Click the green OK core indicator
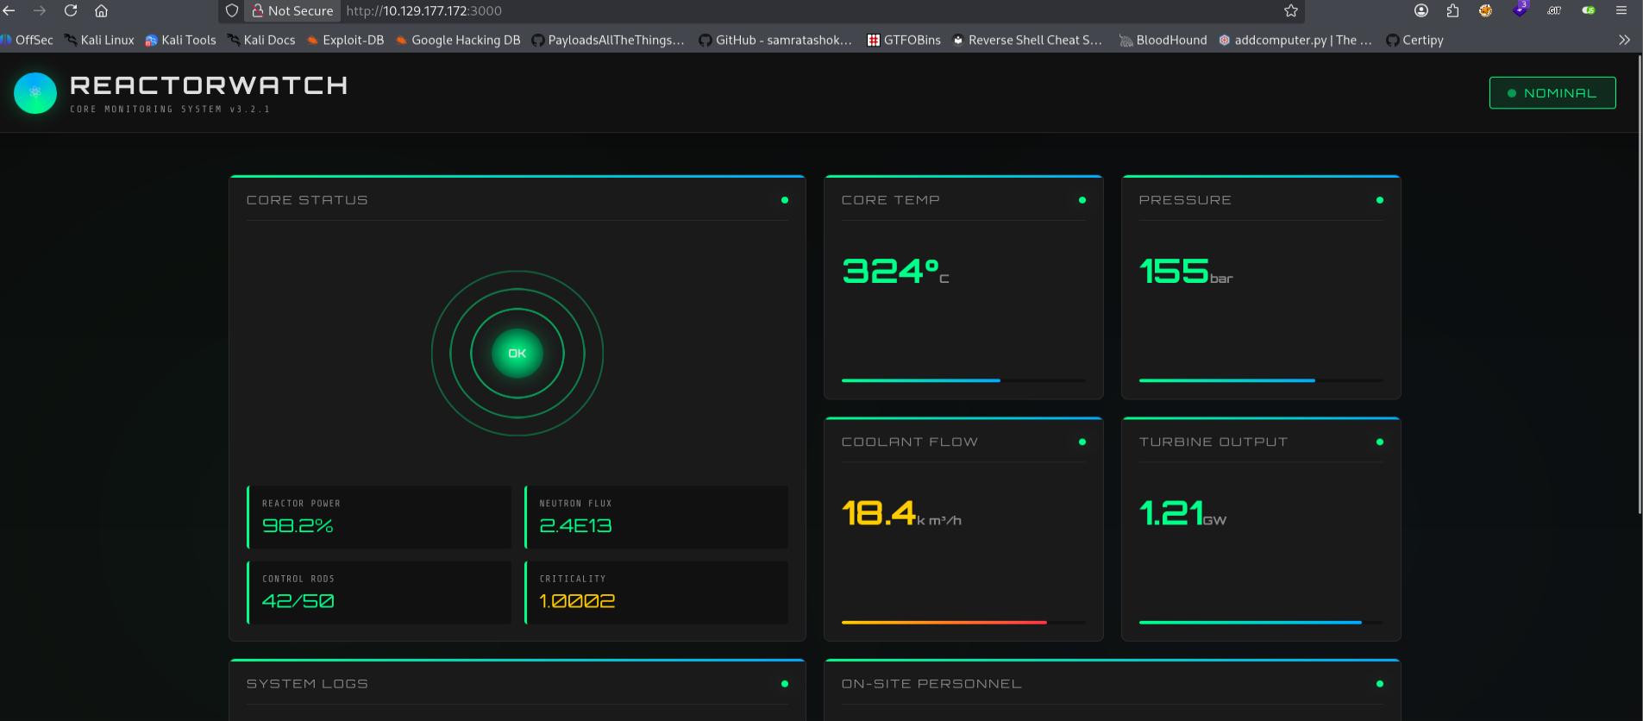Screen dimensions: 1643x721 point(517,353)
